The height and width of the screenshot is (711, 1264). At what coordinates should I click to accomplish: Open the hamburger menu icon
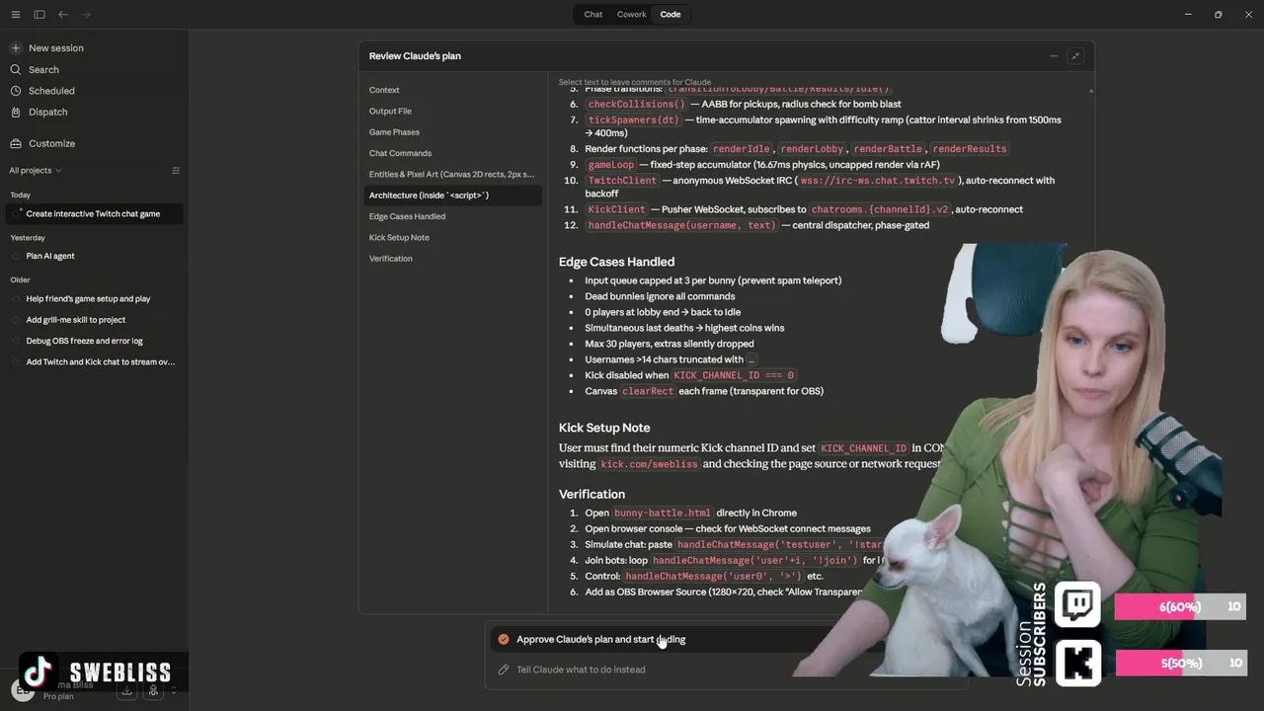click(16, 15)
